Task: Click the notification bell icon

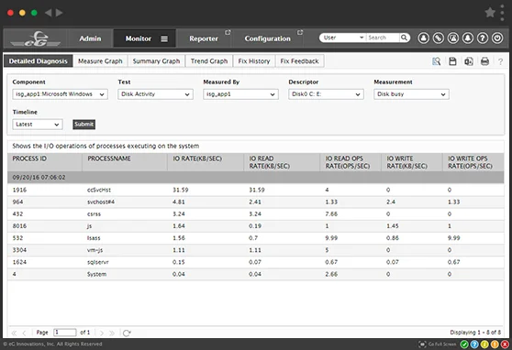Action: pos(468,38)
